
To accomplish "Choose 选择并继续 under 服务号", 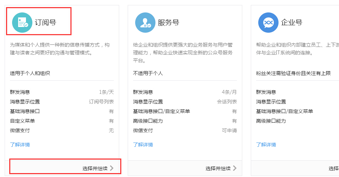I will pos(218,168).
